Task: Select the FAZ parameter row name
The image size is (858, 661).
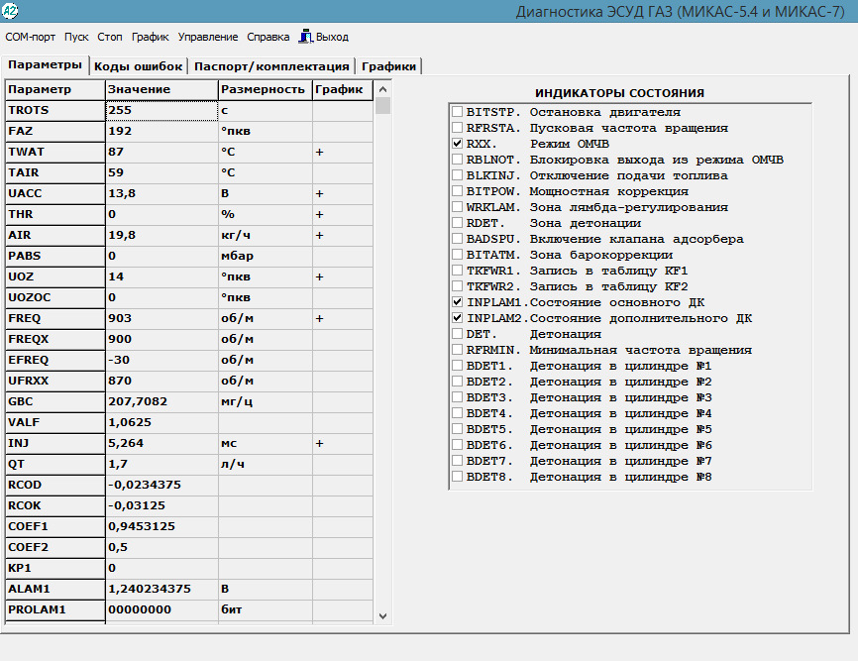Action: click(54, 132)
